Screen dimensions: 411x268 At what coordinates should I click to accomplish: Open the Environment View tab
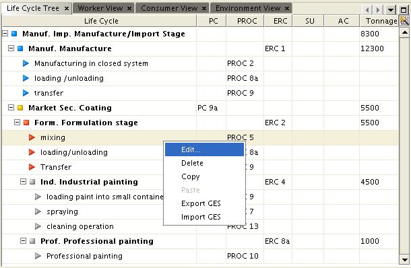(248, 8)
